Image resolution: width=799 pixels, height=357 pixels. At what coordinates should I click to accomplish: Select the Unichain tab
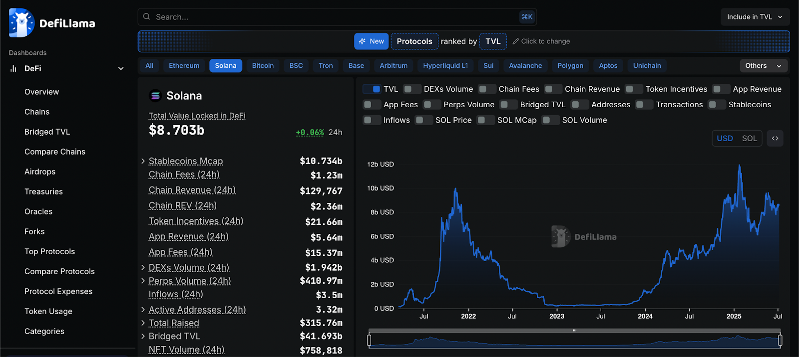pyautogui.click(x=647, y=66)
